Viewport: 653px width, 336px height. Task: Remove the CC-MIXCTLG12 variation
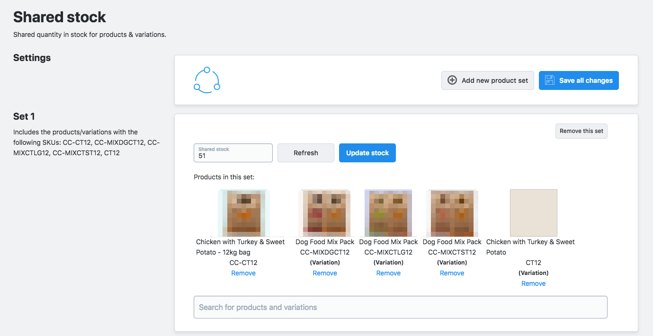pos(388,273)
